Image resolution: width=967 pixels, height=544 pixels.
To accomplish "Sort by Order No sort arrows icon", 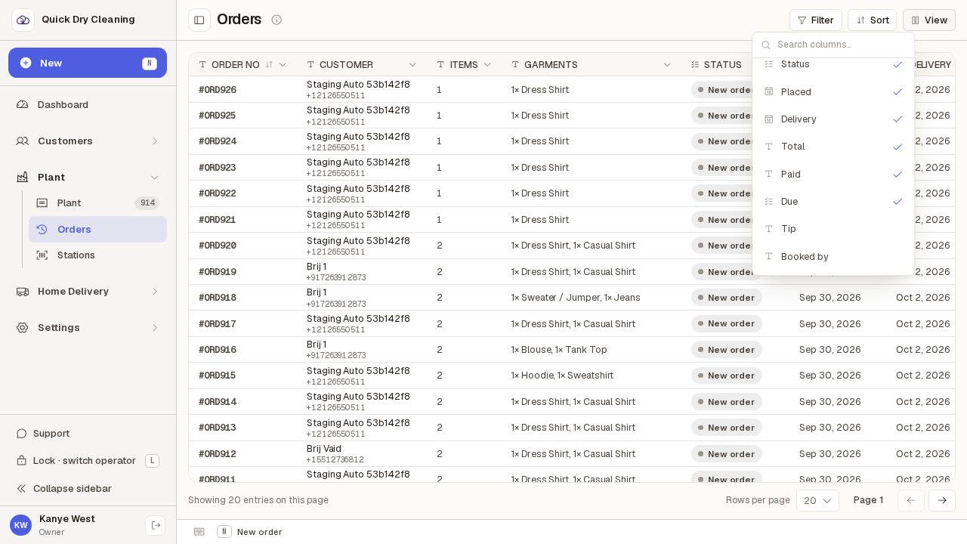I will [x=269, y=64].
